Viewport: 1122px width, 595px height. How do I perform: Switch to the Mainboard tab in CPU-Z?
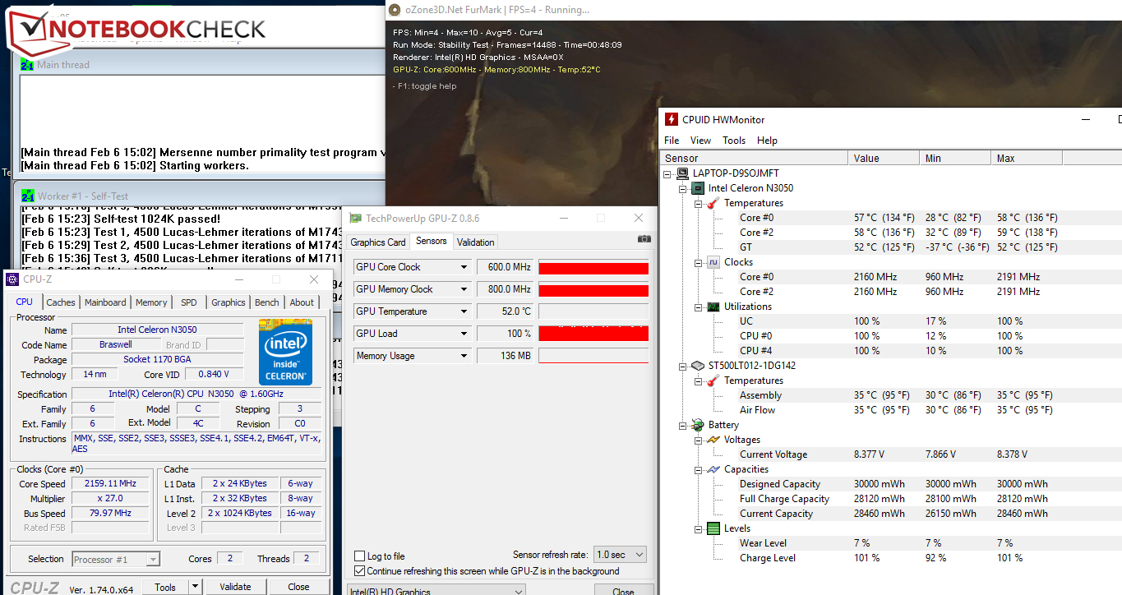coord(106,302)
